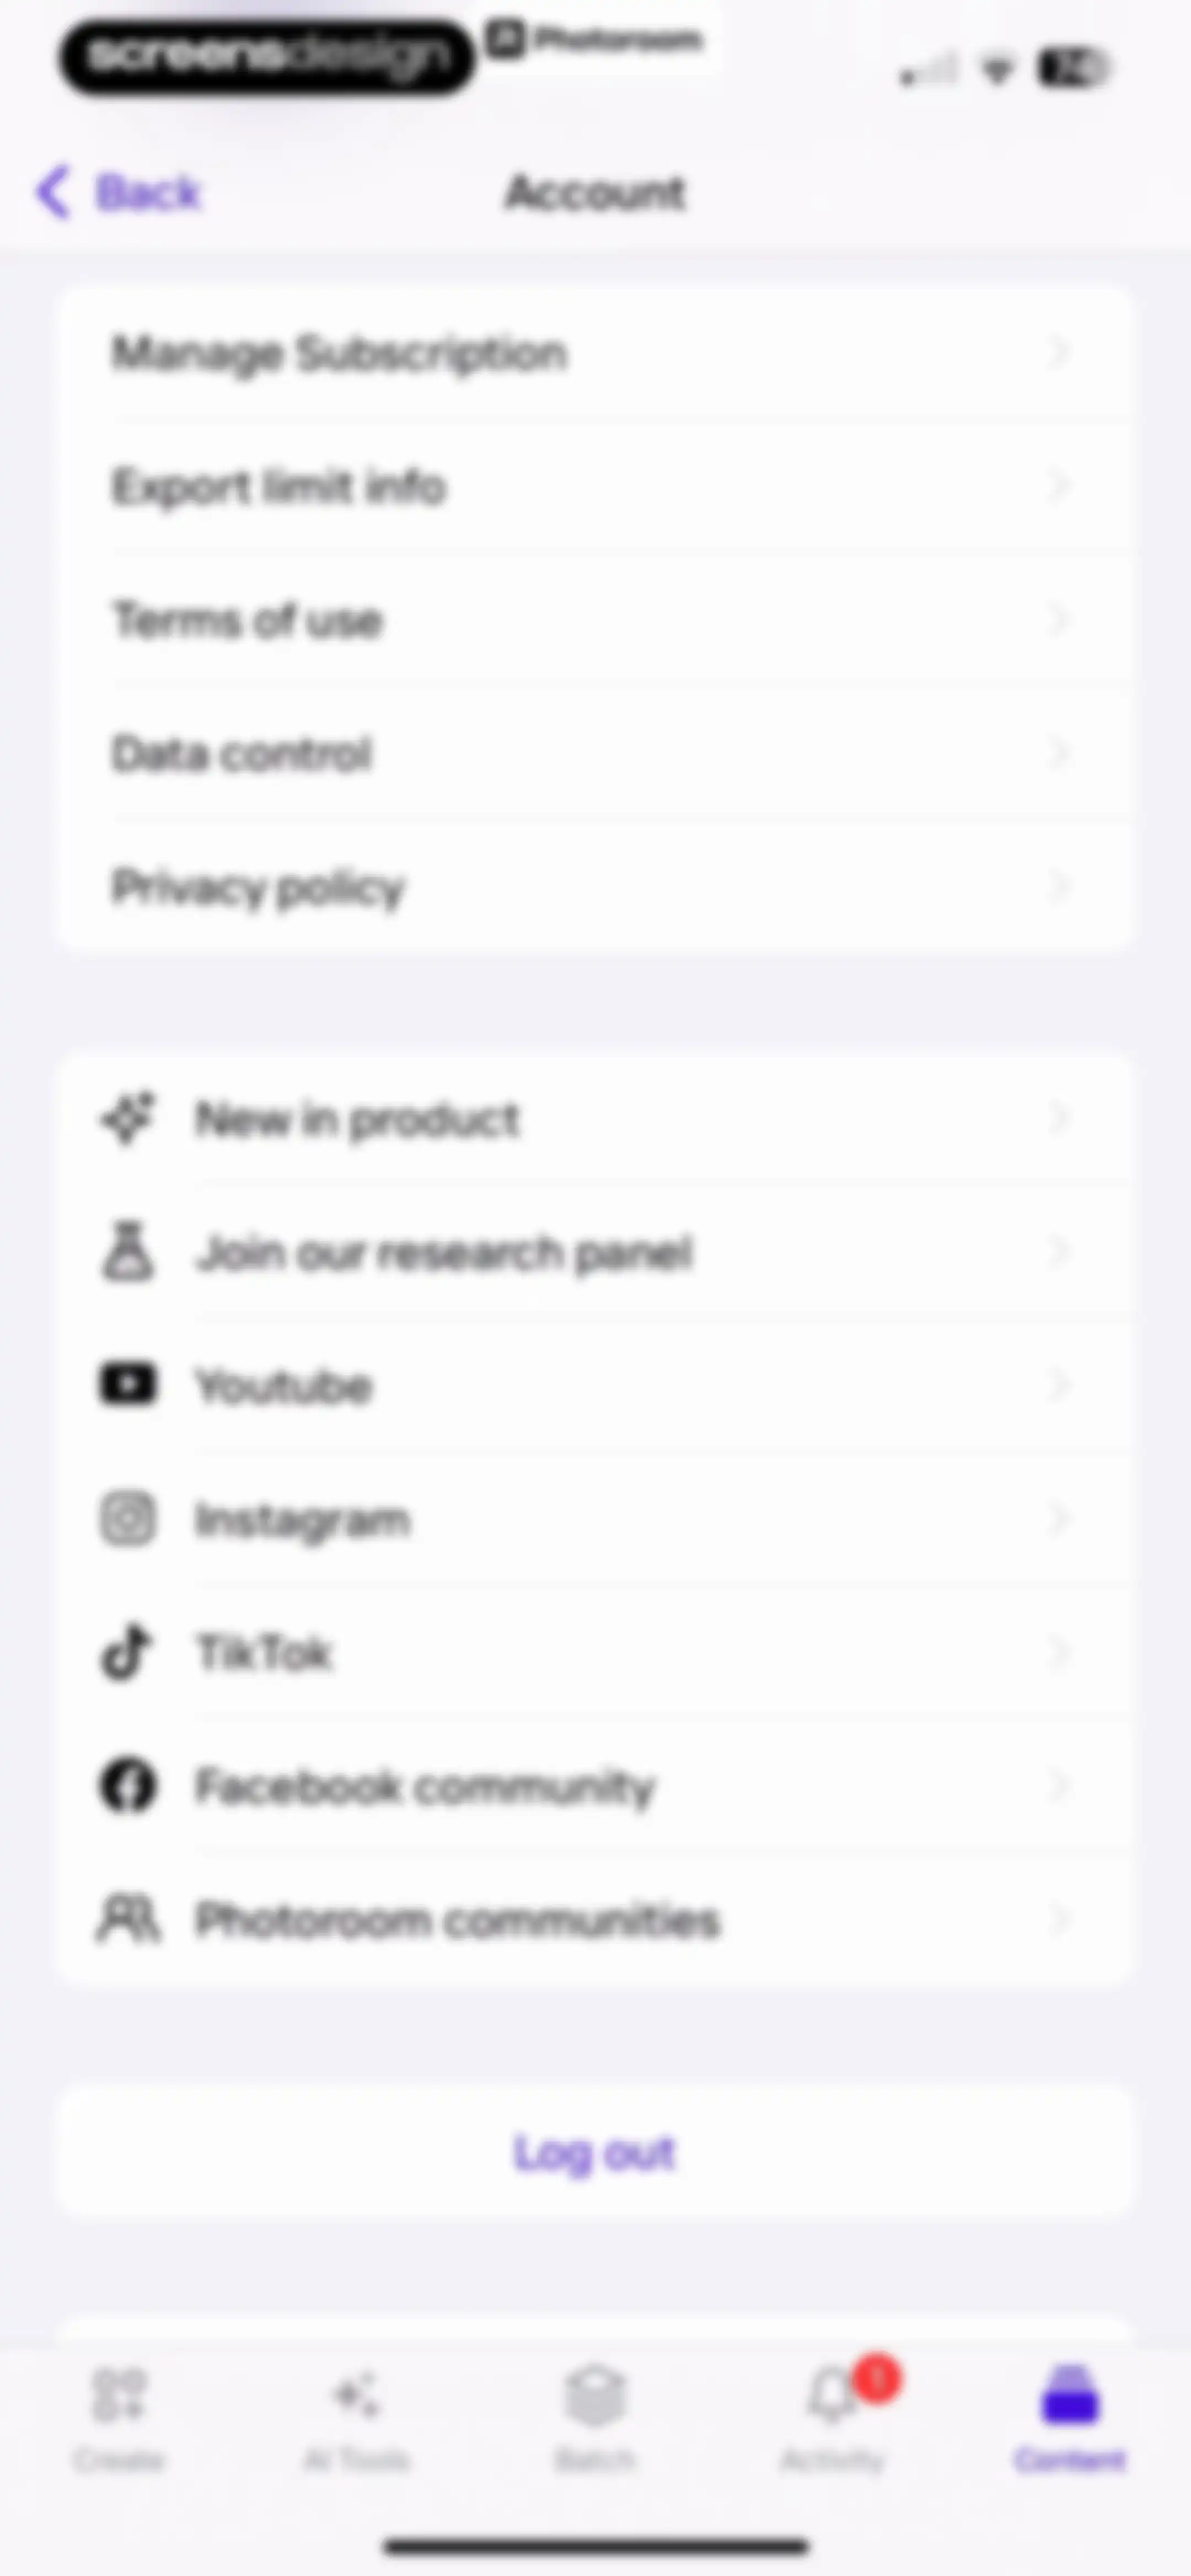Expand the Manage Subscription chevron
This screenshot has width=1191, height=2576.
click(x=1059, y=352)
